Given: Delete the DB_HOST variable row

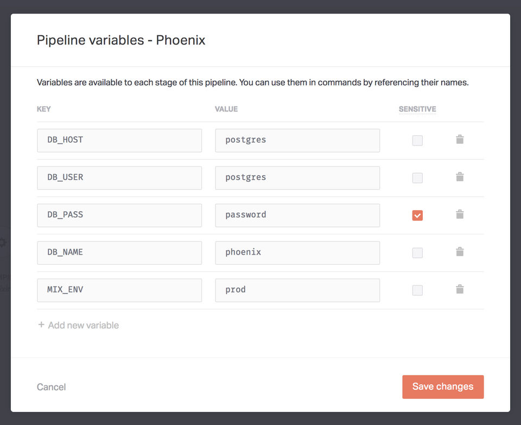Looking at the screenshot, I should tap(460, 139).
